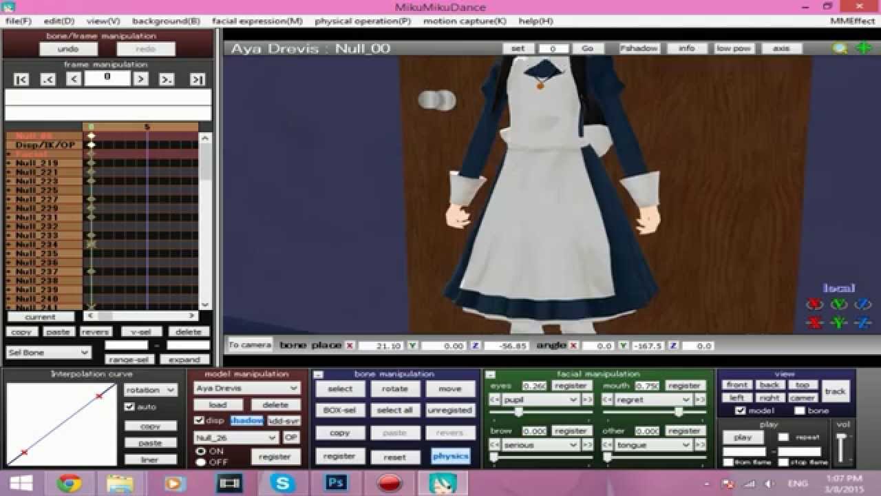Image resolution: width=881 pixels, height=496 pixels.
Task: Click the BOX-sel button
Action: click(x=340, y=410)
